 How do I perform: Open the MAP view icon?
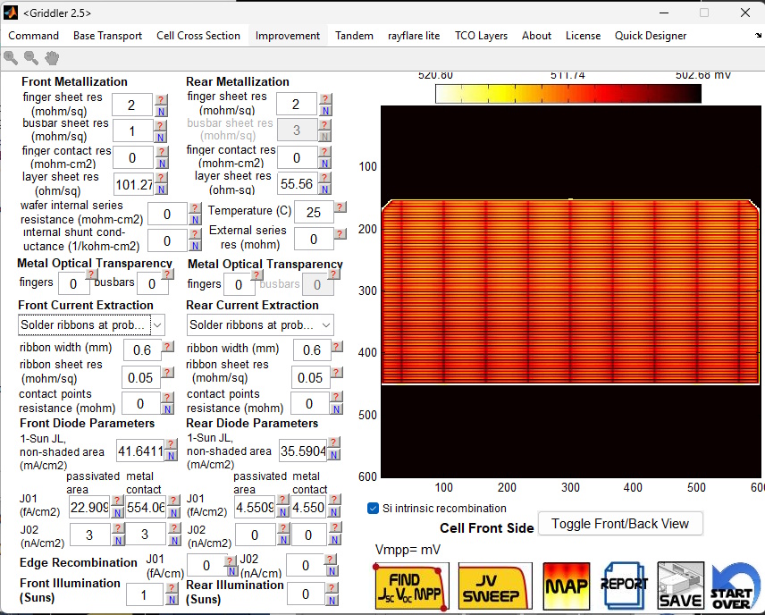(565, 586)
